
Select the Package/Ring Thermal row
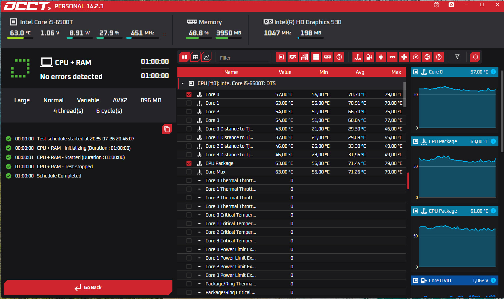pyautogui.click(x=292, y=284)
